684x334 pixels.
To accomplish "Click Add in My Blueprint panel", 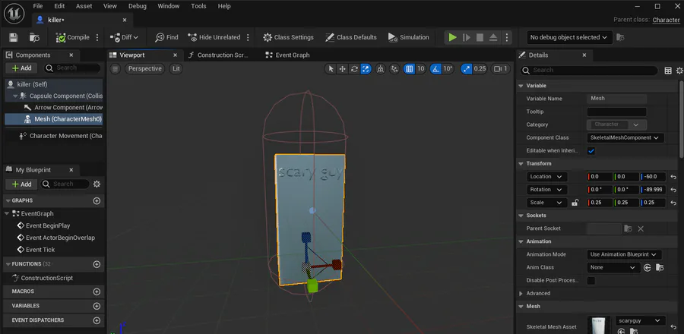I will (21, 184).
